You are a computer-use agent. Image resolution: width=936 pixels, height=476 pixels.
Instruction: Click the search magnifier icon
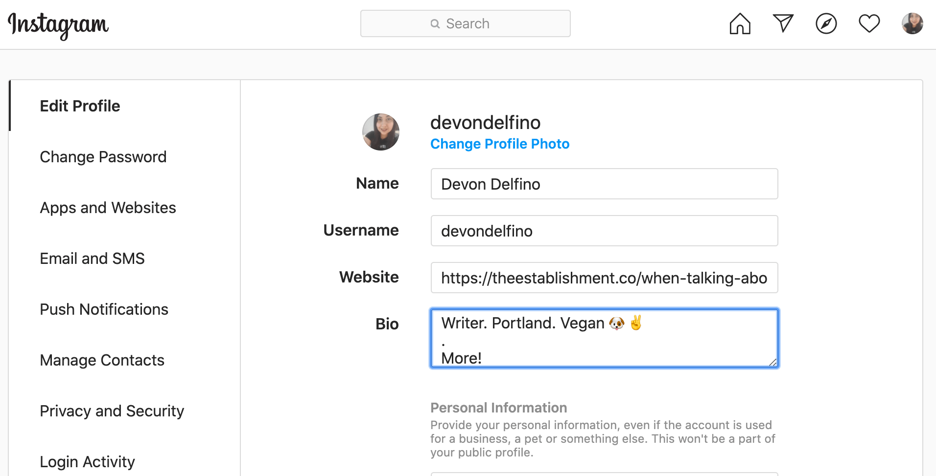[x=435, y=23]
